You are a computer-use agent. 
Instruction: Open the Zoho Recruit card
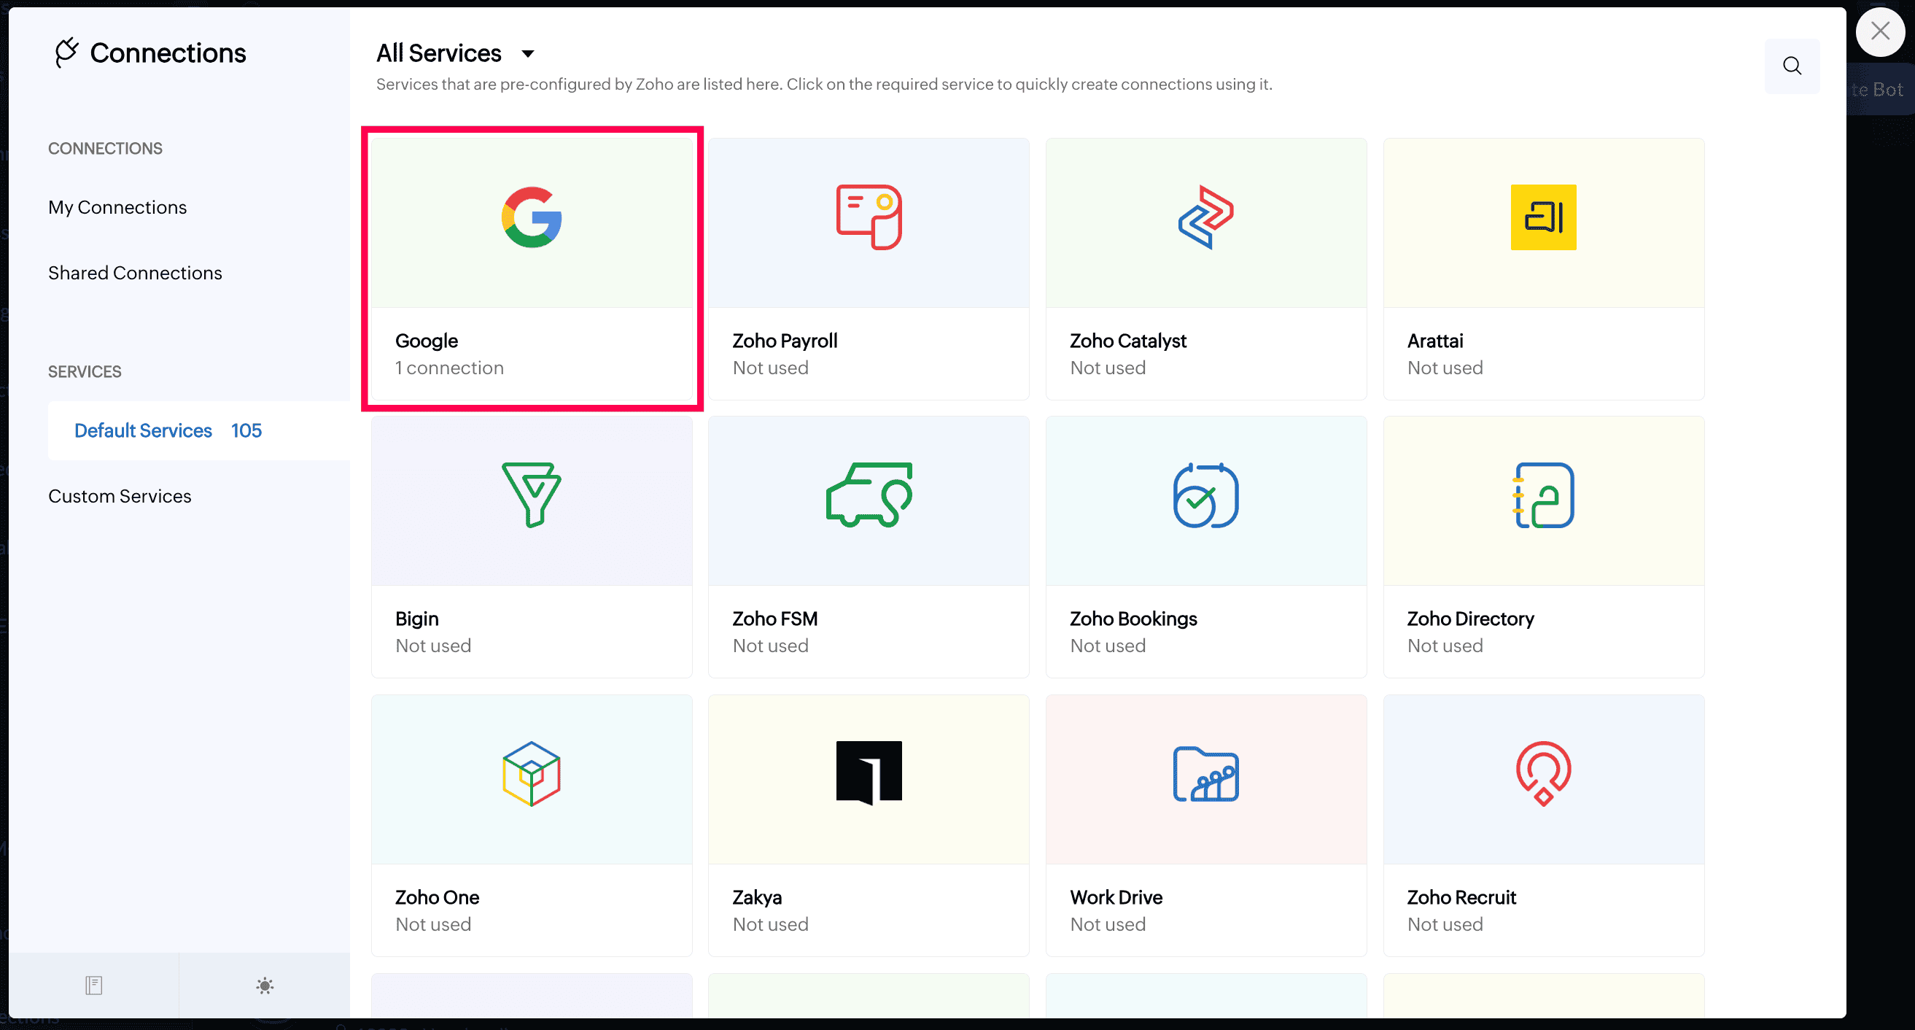(x=1542, y=826)
